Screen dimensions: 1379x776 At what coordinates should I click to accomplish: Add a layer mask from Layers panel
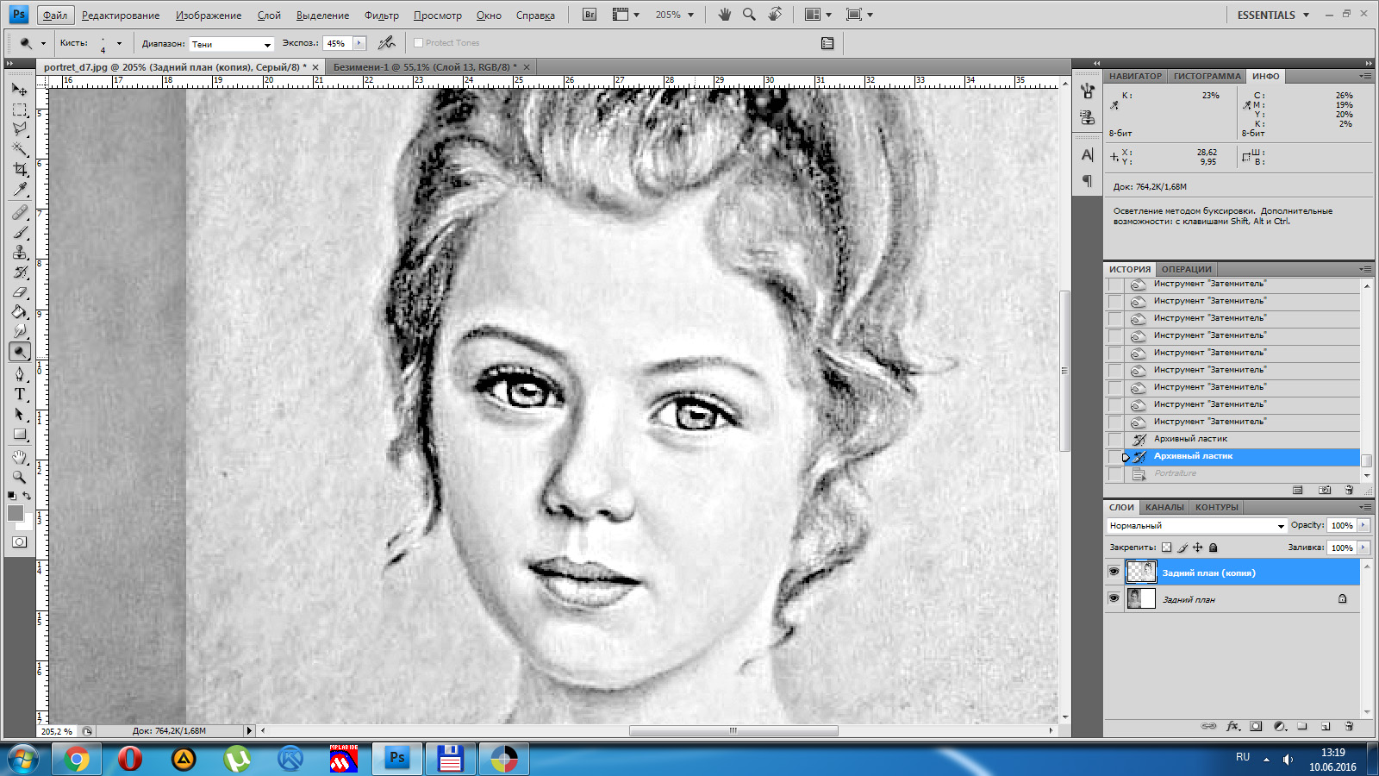(1256, 726)
